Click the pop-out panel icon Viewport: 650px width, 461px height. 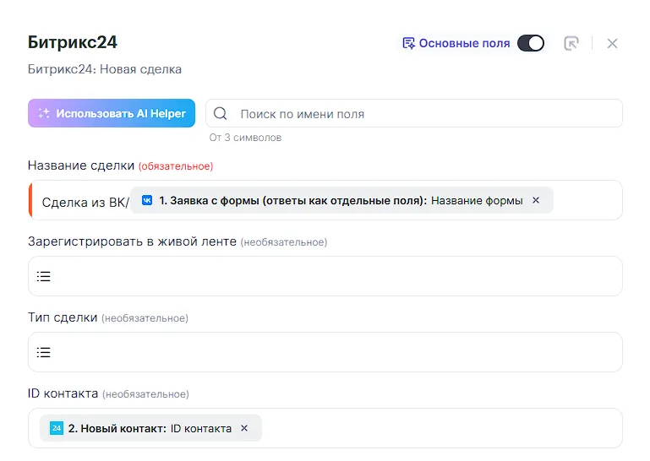click(571, 43)
